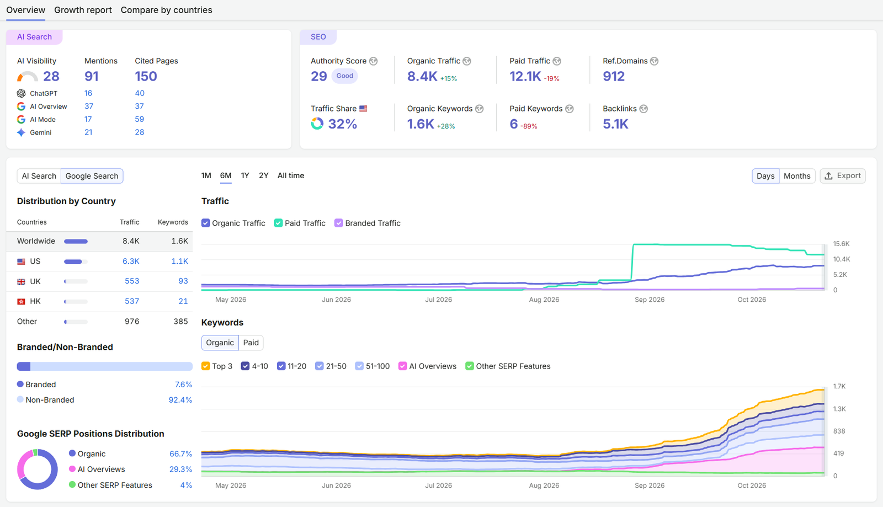Click the Branded/Non-Branded ratio bar

click(x=105, y=366)
